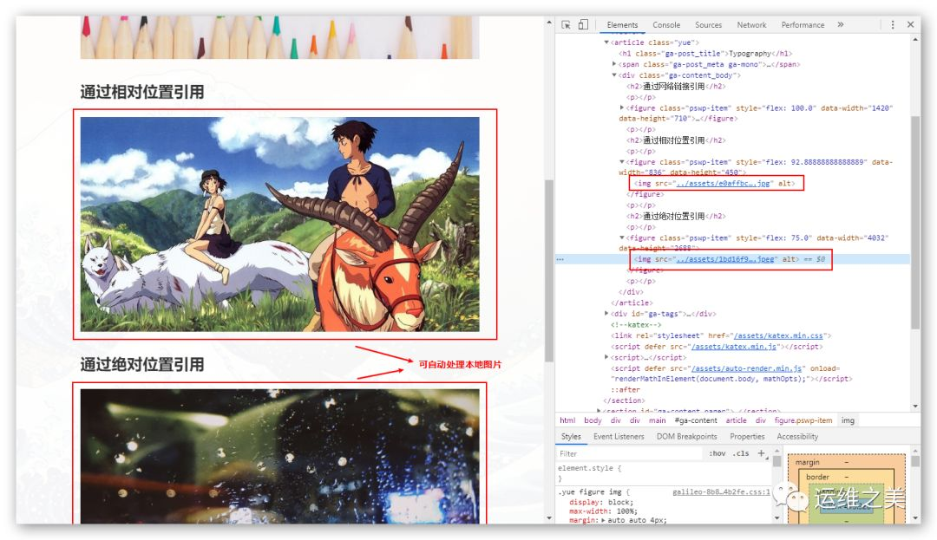The image size is (937, 540).
Task: Toggle the :hov element state panel
Action: (717, 453)
